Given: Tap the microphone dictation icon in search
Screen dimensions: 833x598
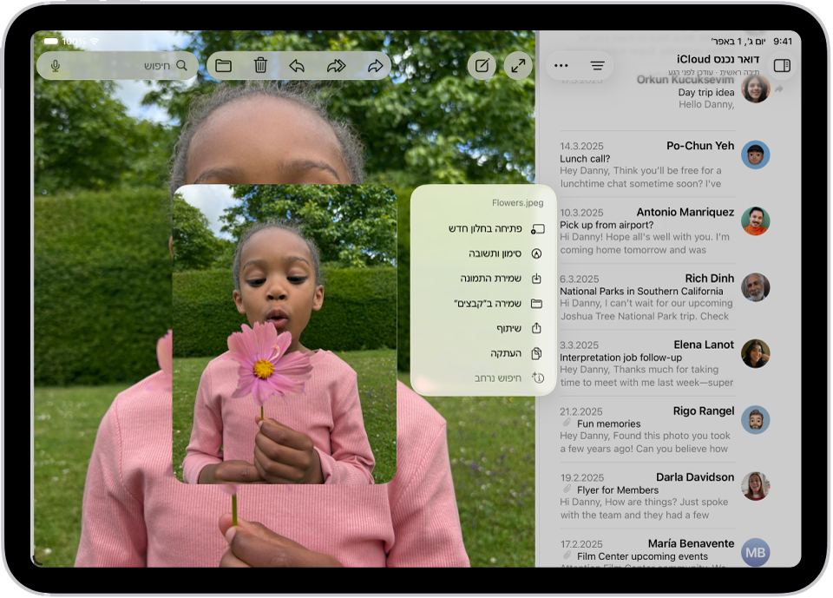Looking at the screenshot, I should 56,66.
